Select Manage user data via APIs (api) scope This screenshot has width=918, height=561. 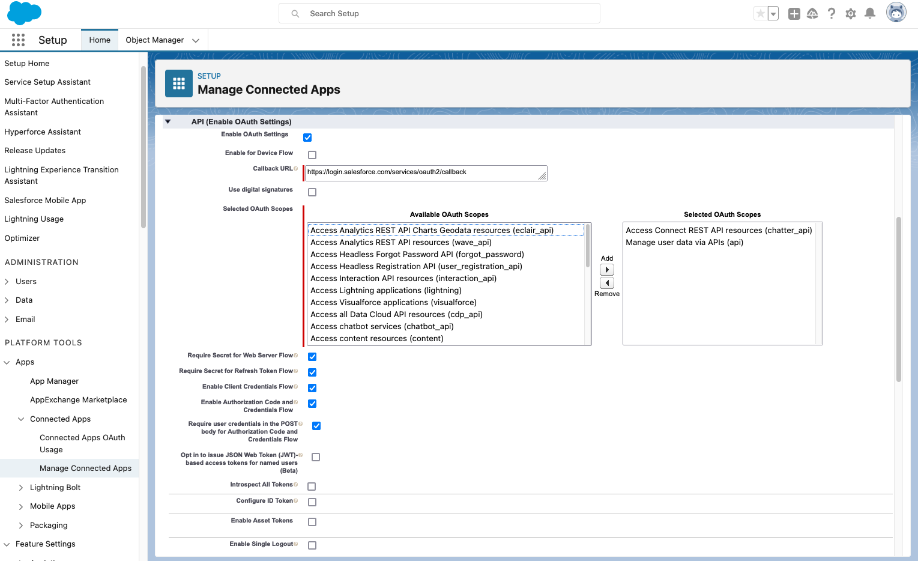[684, 242]
